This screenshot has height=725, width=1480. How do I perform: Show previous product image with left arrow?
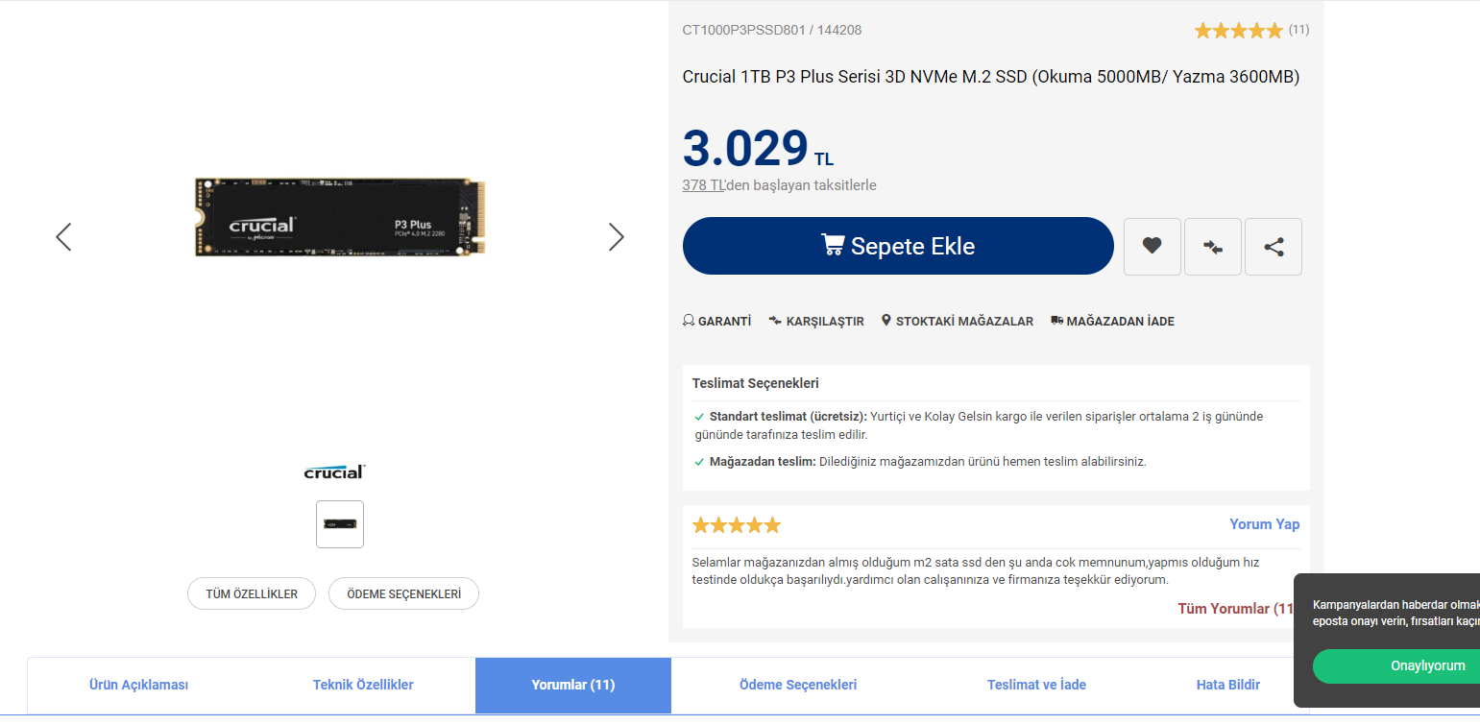(63, 237)
